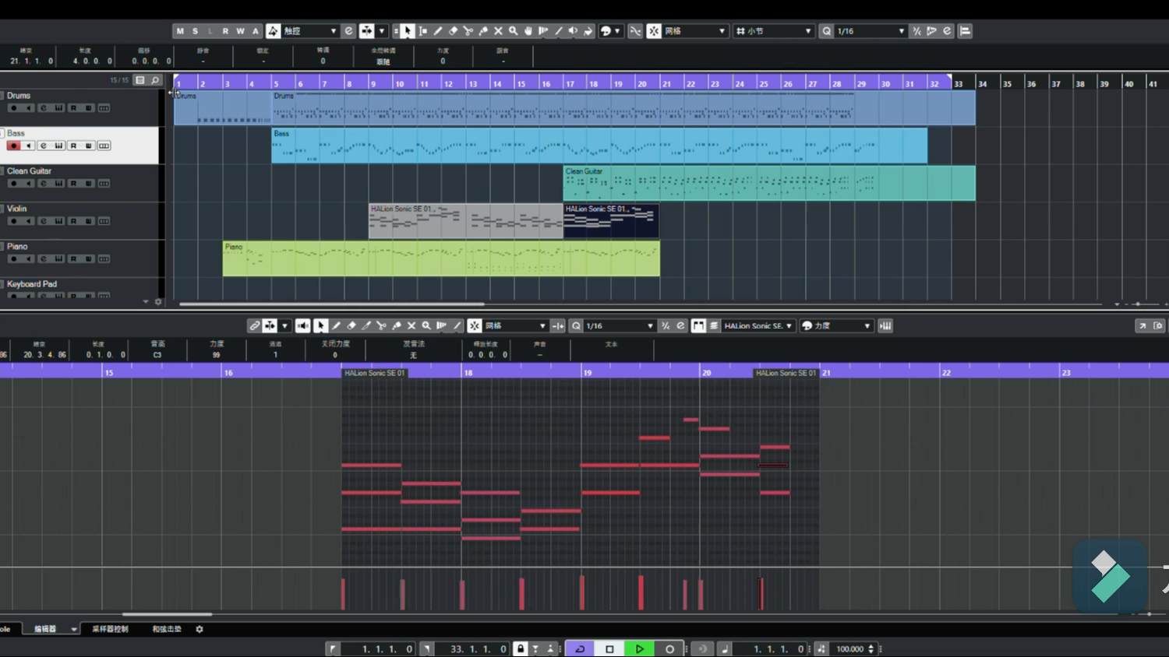Viewport: 1169px width, 657px height.
Task: Click the horizontal scrollbar of the project arrangement
Action: click(x=331, y=304)
